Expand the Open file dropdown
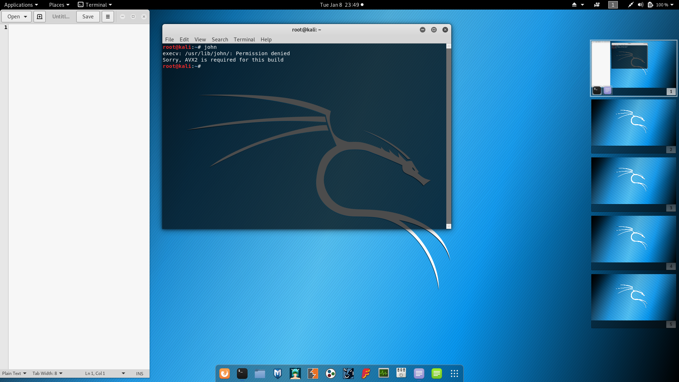Screen dimensions: 679x382 click(x=17, y=17)
